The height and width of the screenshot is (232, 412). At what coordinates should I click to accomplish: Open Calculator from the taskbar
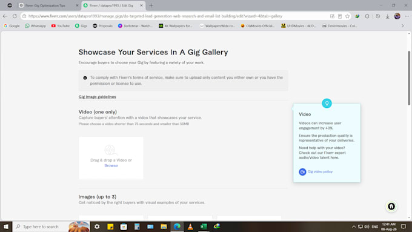coord(137,227)
